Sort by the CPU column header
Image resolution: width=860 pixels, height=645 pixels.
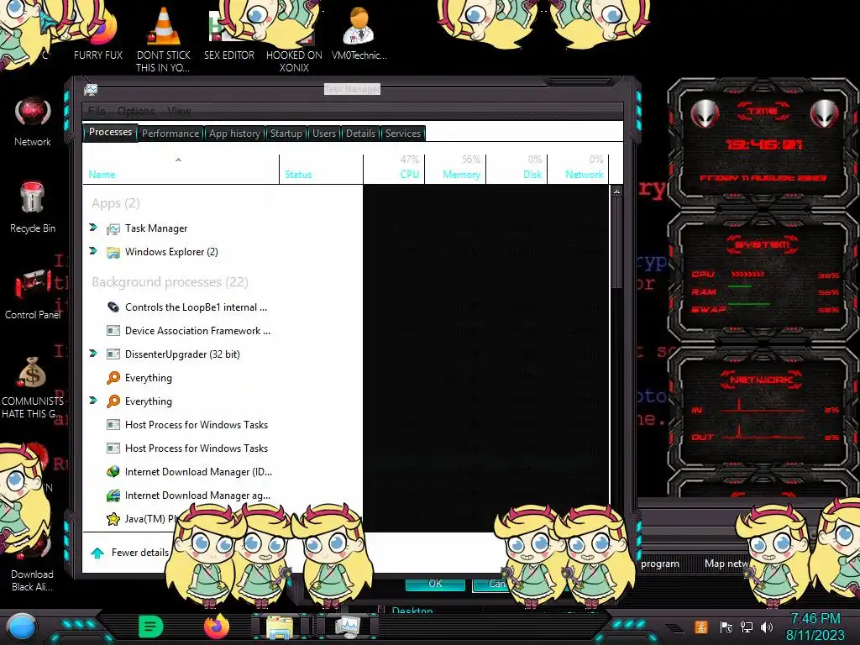point(394,169)
